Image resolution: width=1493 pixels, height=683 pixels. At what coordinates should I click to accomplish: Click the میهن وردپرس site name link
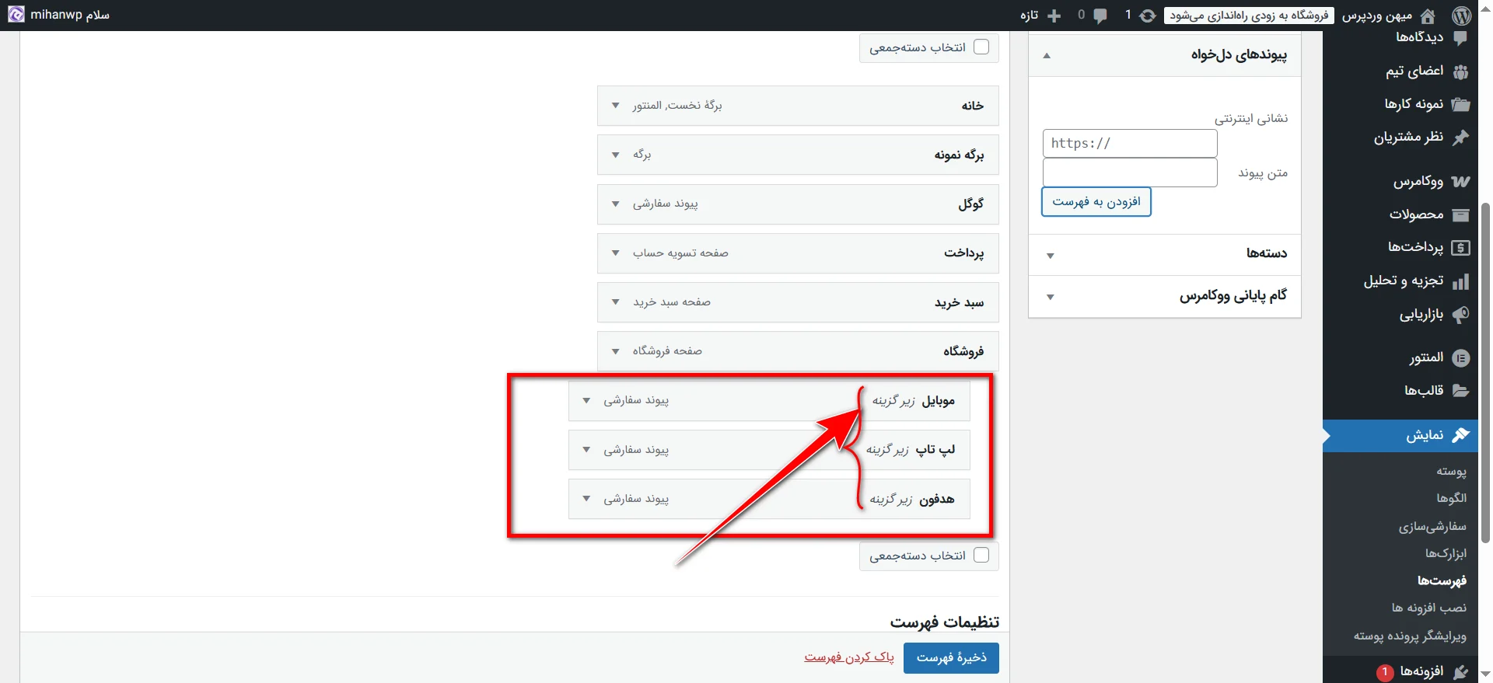coord(1376,16)
